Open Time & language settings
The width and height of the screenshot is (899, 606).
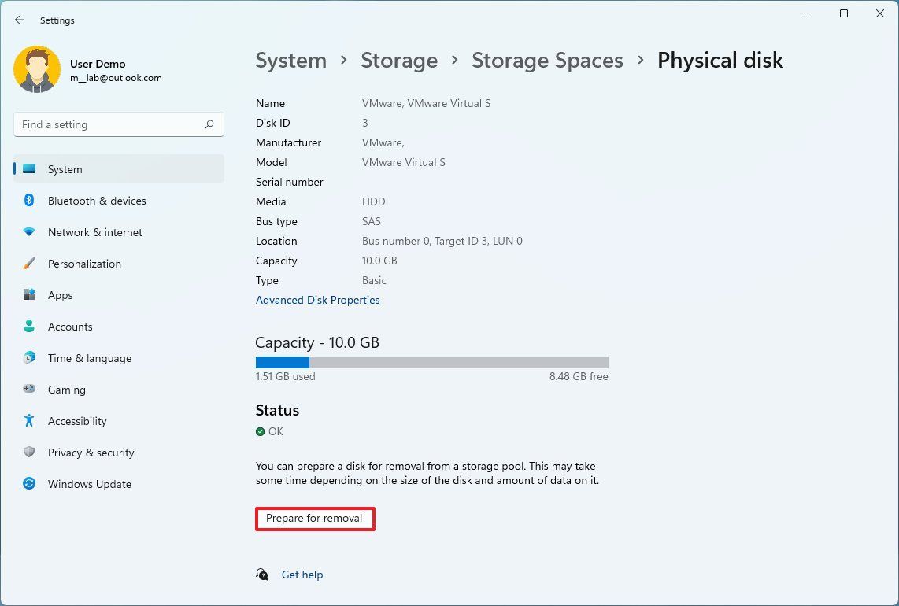(28, 358)
